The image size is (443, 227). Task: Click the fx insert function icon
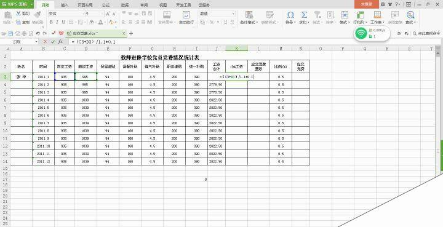coord(60,42)
